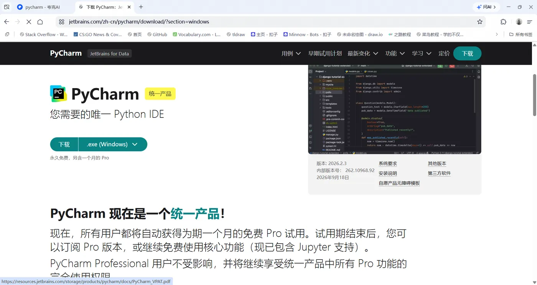Screen dimensions: 537x285
Task: Click the PyCharm logo icon beside the heading
Action: [x=58, y=94]
